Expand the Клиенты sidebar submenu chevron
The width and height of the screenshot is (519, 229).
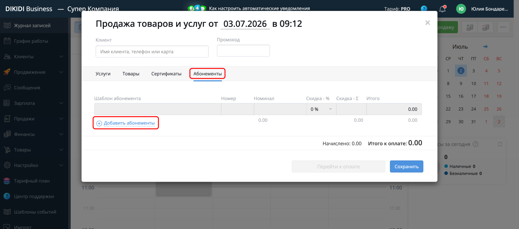coord(61,56)
